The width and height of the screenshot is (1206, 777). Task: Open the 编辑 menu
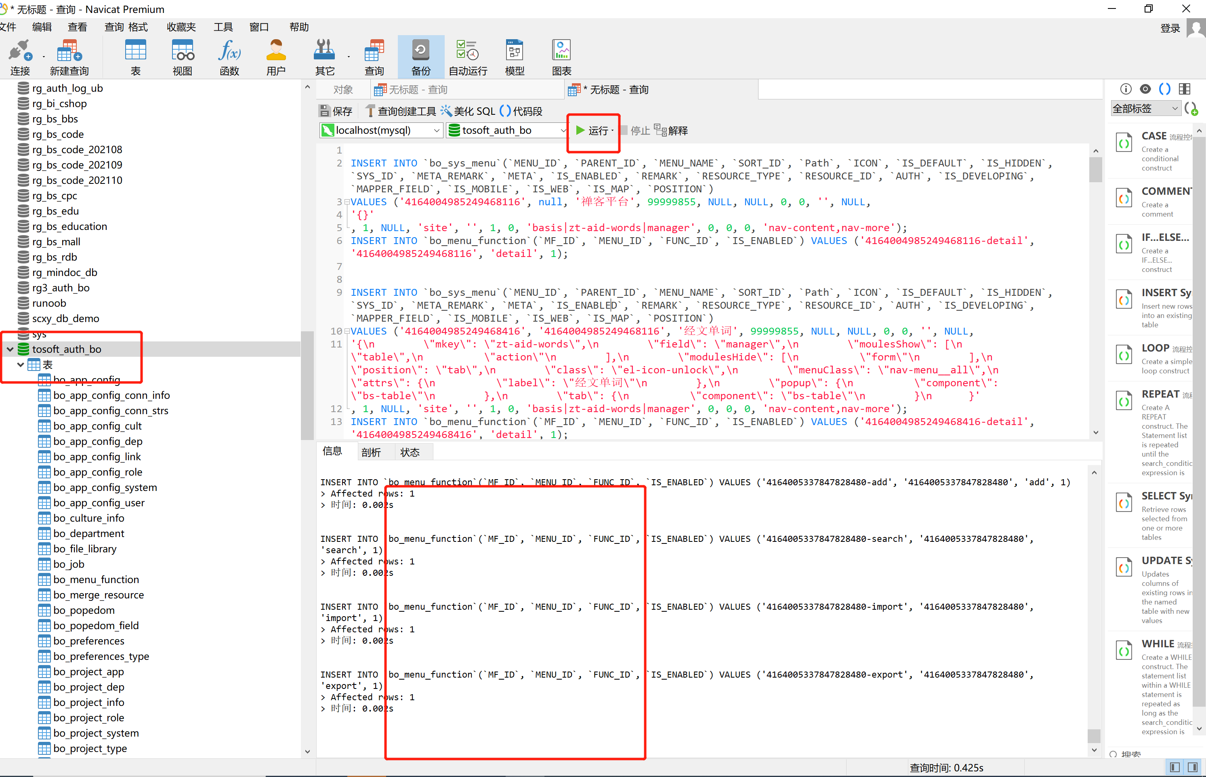pos(41,27)
